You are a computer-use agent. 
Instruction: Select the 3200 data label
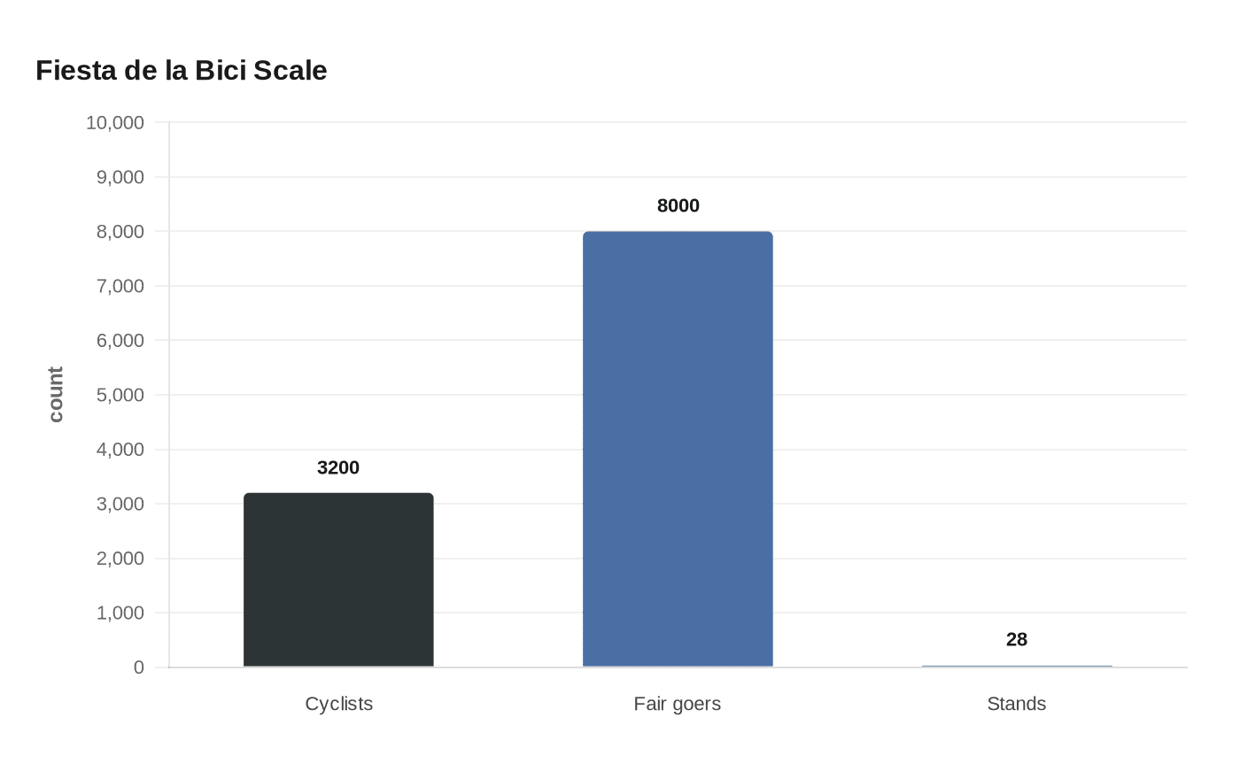338,467
